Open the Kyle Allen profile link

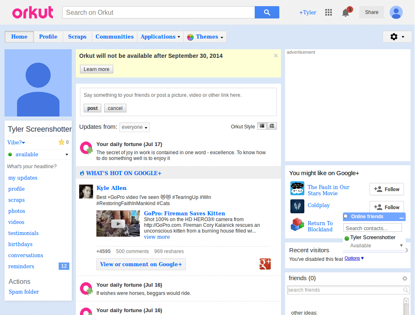coord(112,188)
